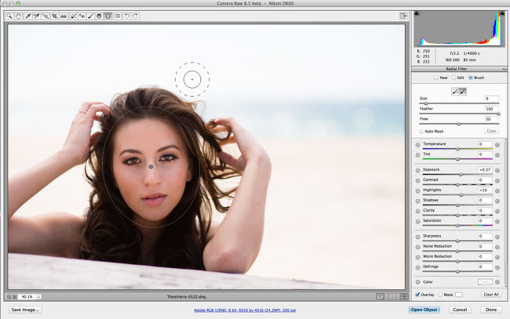
Task: Open the Radial Filter panel menu
Action: (504, 69)
